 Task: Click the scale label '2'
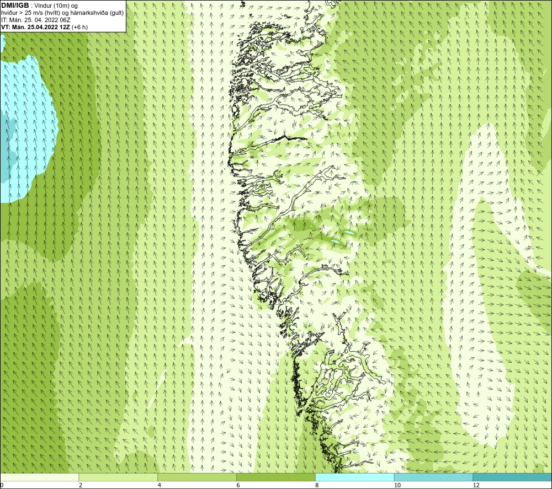81,486
